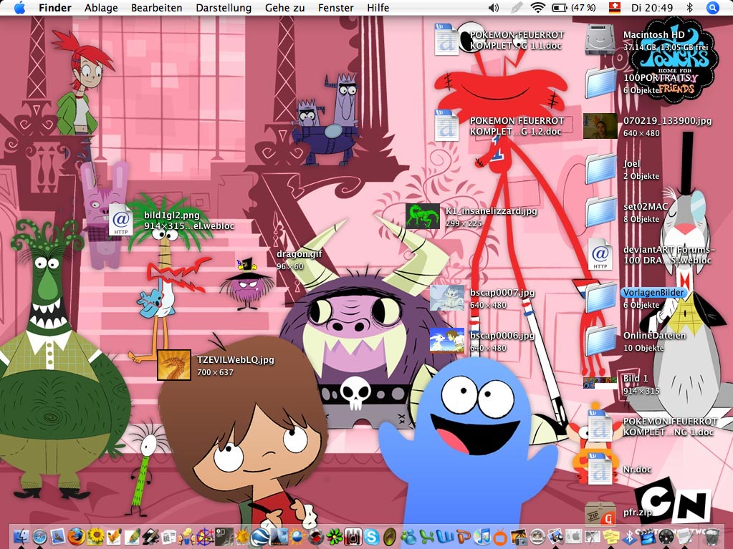
Task: Launch Firefox from the dock
Action: tap(77, 536)
